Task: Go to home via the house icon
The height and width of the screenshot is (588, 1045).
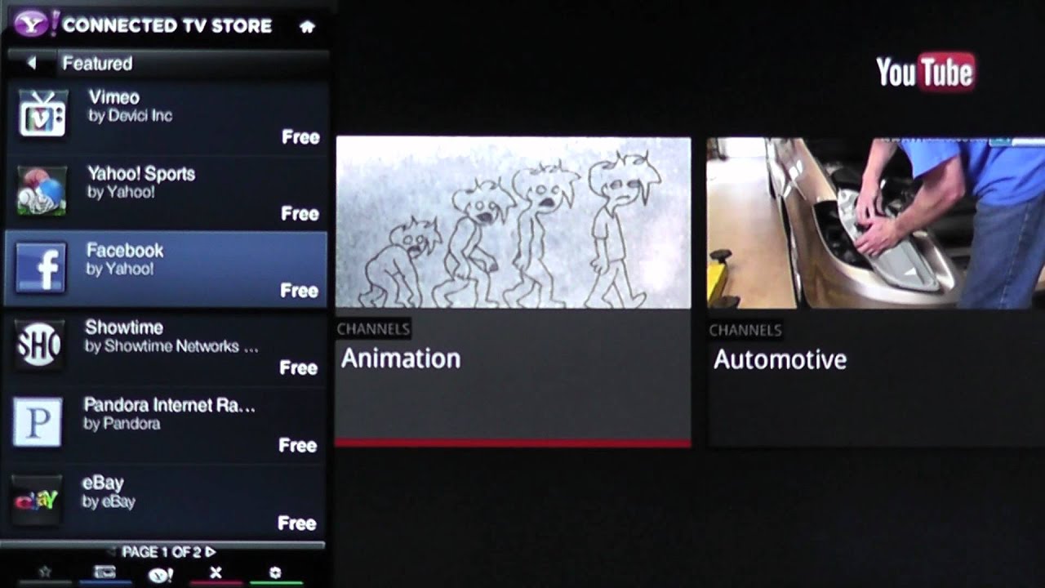Action: [x=307, y=26]
